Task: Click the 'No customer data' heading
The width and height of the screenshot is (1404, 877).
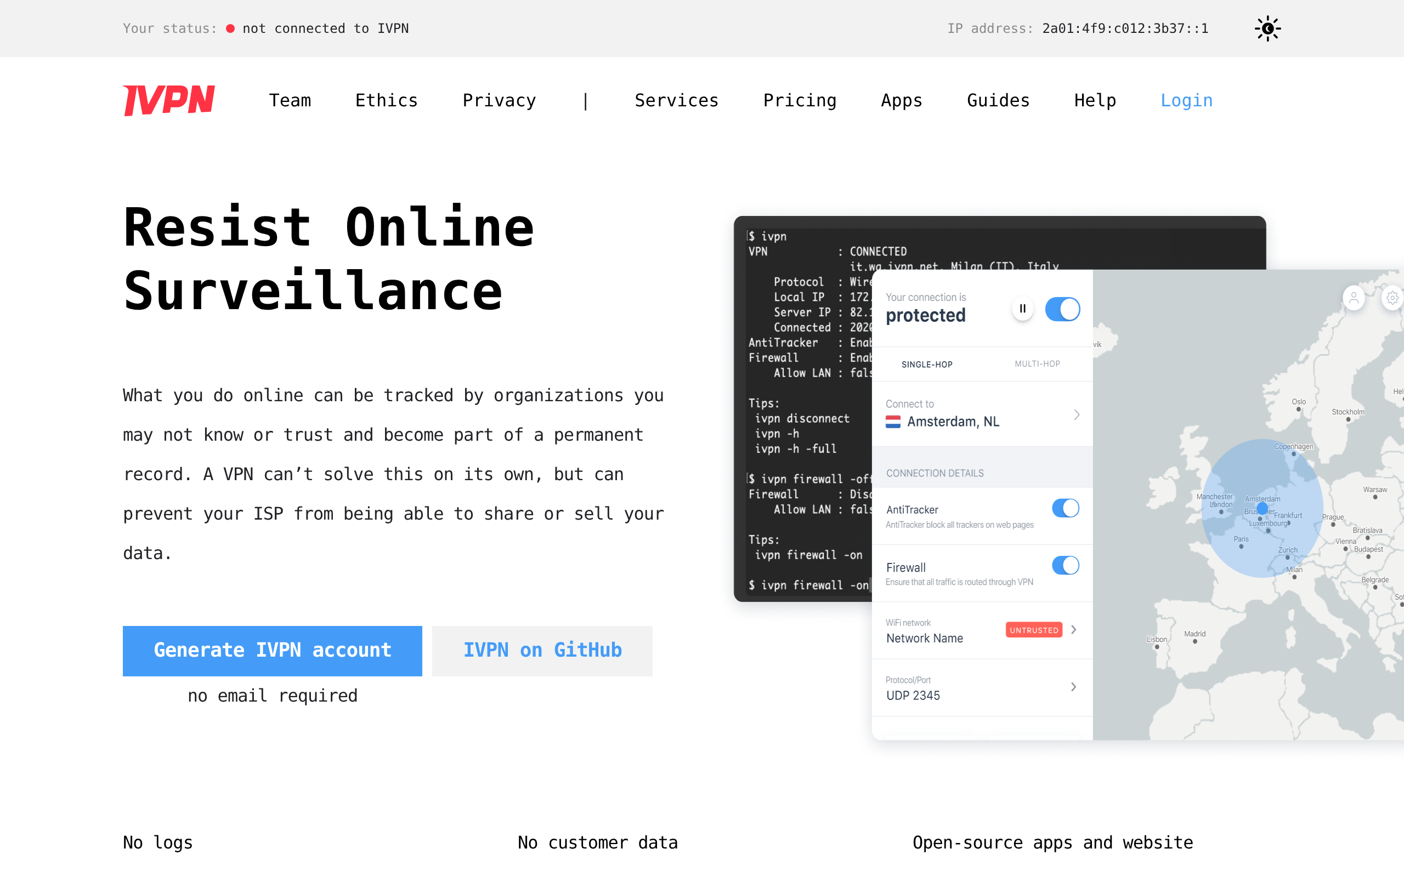Action: pyautogui.click(x=598, y=842)
